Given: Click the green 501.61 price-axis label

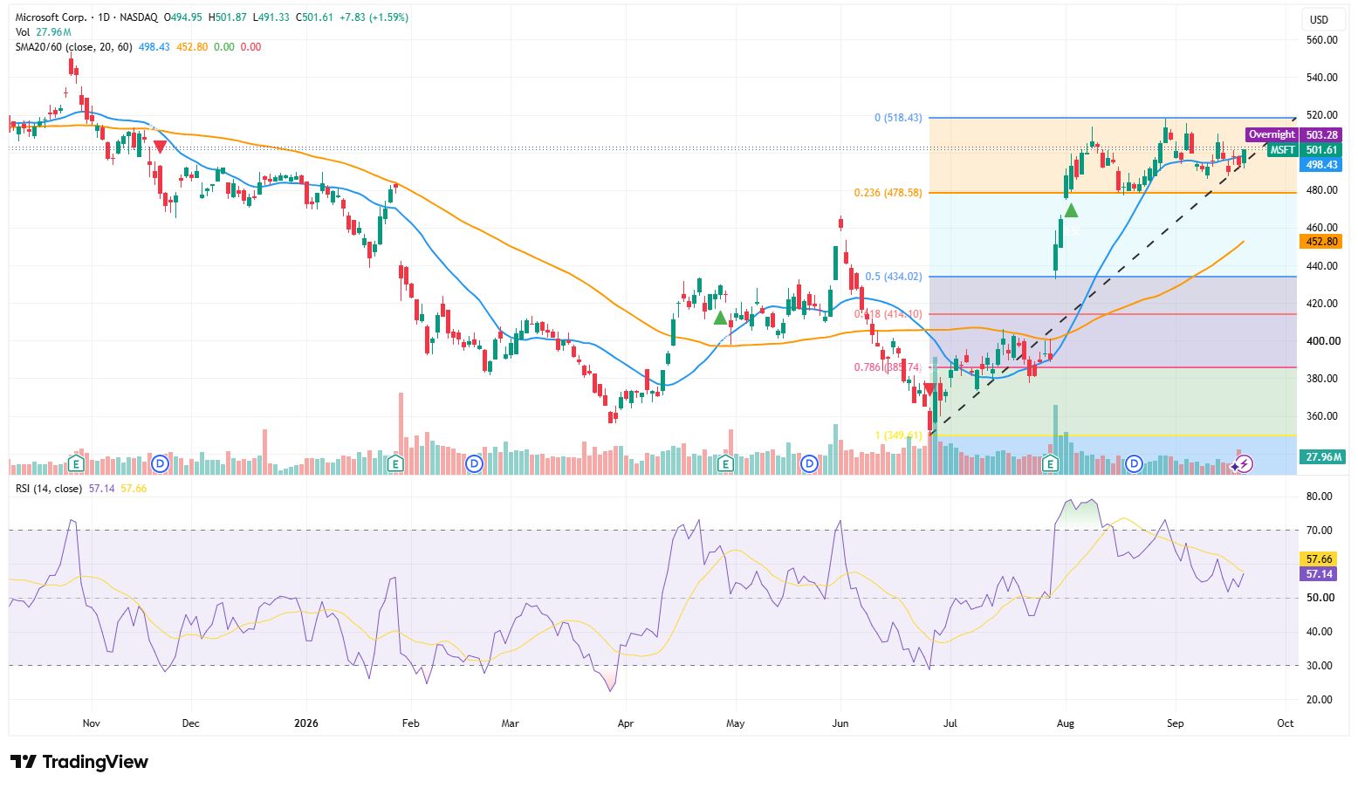Looking at the screenshot, I should pyautogui.click(x=1321, y=150).
